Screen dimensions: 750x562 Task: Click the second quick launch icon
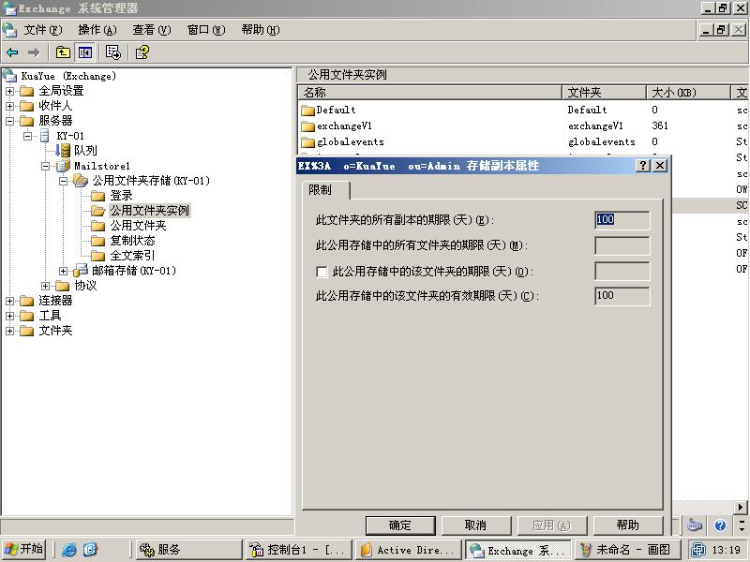pyautogui.click(x=90, y=550)
